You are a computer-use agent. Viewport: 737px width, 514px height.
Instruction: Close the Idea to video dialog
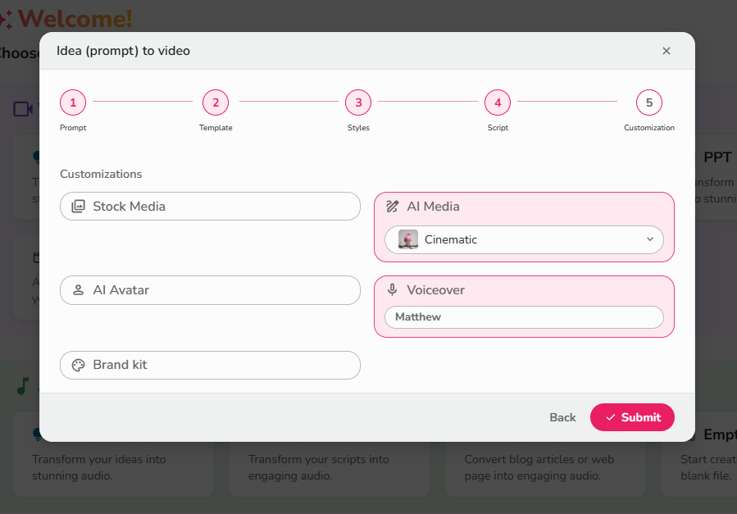click(666, 51)
